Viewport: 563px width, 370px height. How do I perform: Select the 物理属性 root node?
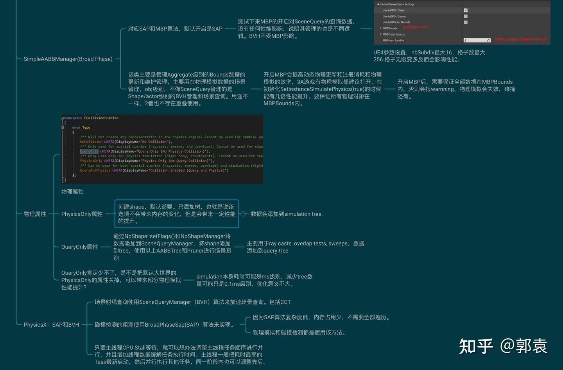[x=35, y=214]
